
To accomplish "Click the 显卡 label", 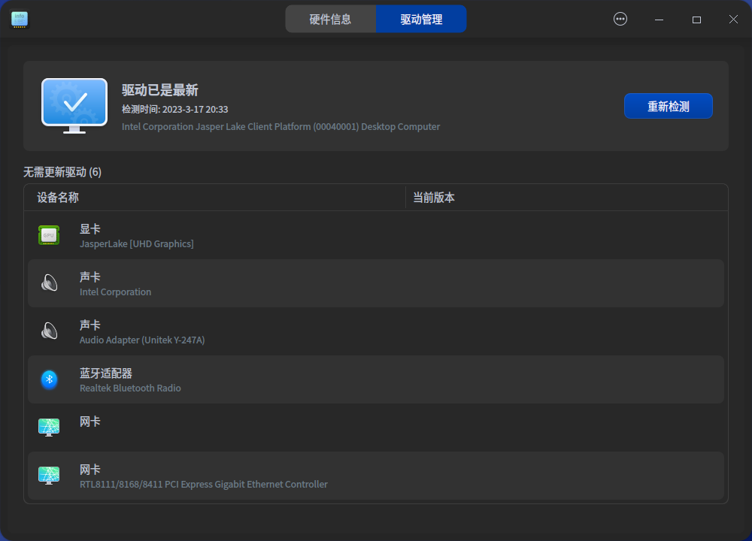I will 90,229.
